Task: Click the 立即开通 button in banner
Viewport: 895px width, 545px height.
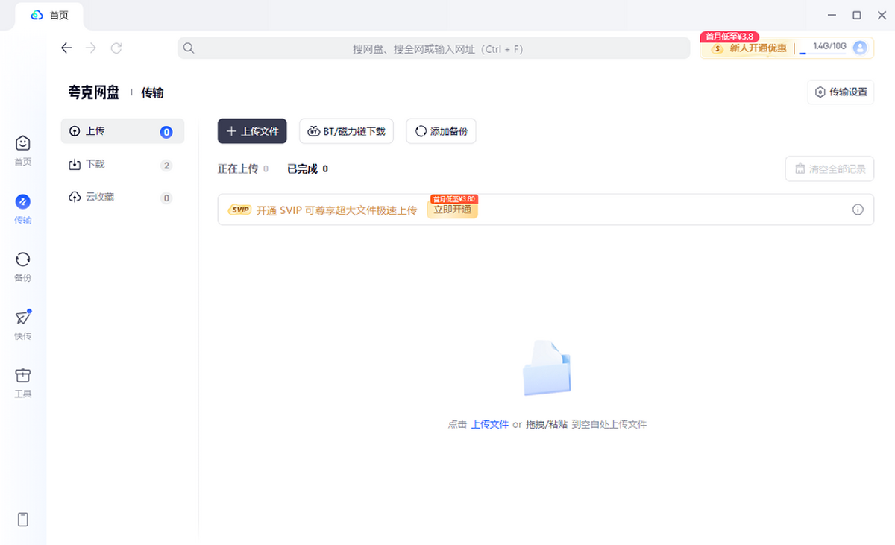Action: pos(453,210)
